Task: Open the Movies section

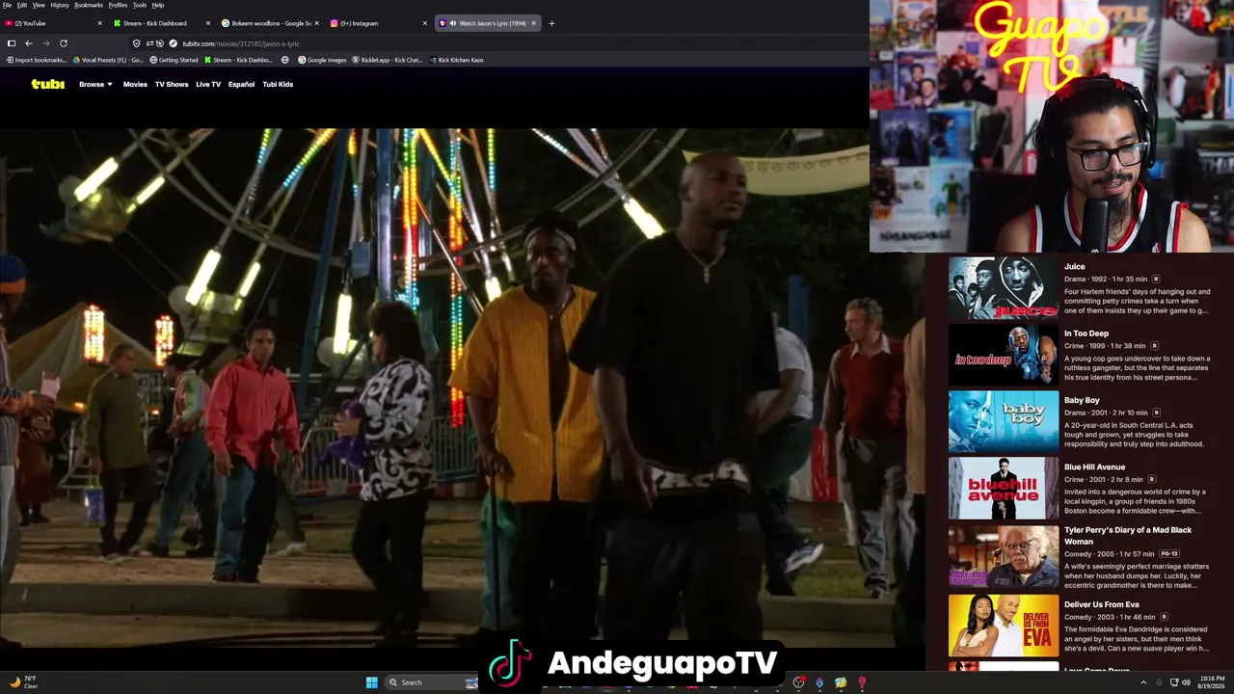Action: tap(135, 84)
